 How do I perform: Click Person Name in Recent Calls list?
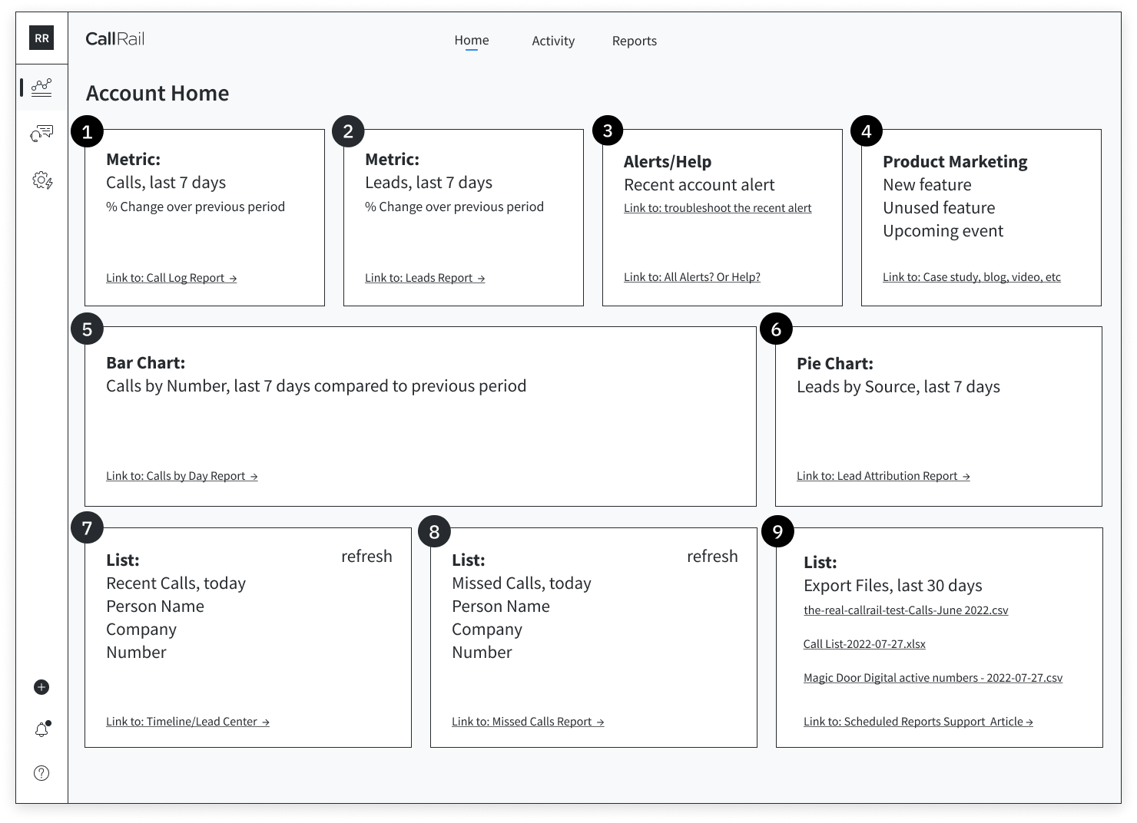point(155,607)
